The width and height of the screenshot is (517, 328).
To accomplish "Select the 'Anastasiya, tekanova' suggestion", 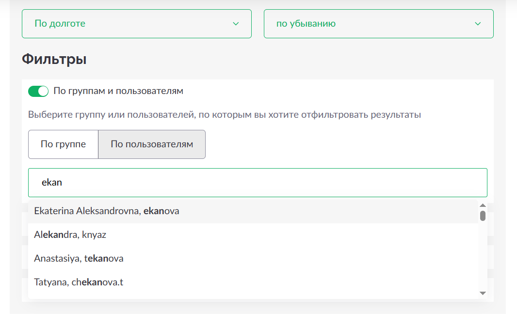I will 79,259.
